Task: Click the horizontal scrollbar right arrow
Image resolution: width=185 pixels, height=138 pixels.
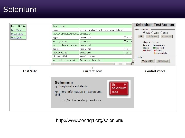Action: pos(130,64)
